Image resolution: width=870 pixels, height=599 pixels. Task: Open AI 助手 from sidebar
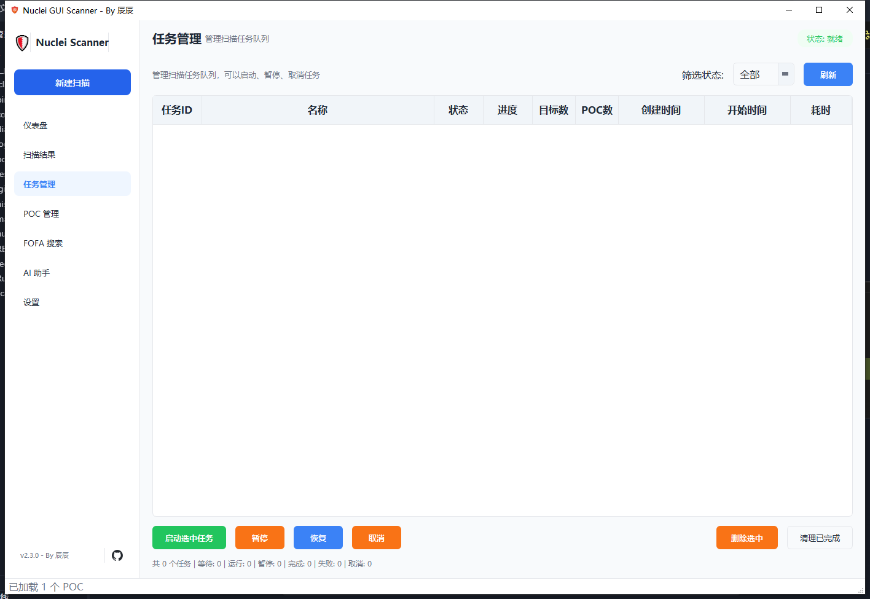tap(36, 272)
